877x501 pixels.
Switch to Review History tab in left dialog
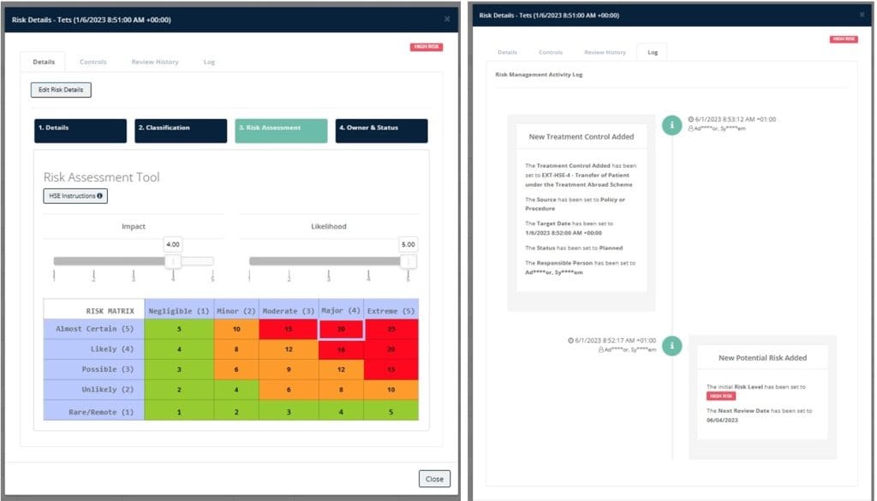[x=155, y=62]
